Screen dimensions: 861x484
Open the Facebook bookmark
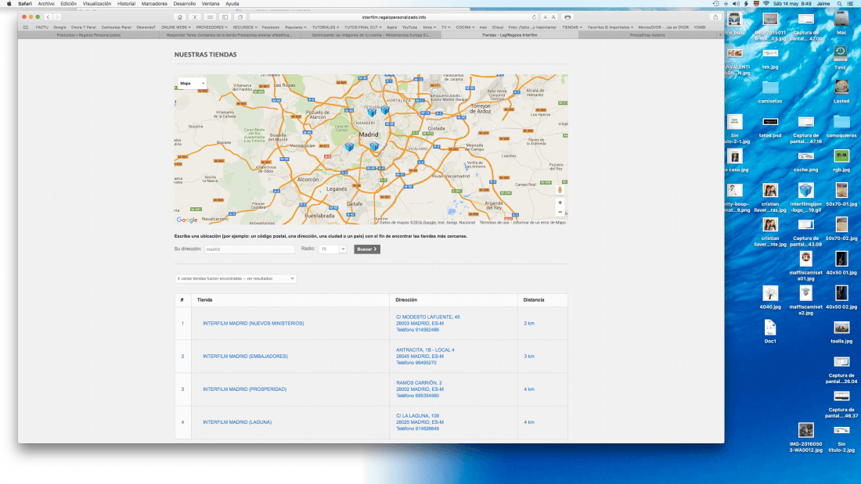pyautogui.click(x=271, y=27)
